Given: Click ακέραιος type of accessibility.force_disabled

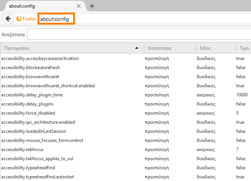Looking at the screenshot, I should [x=206, y=113].
